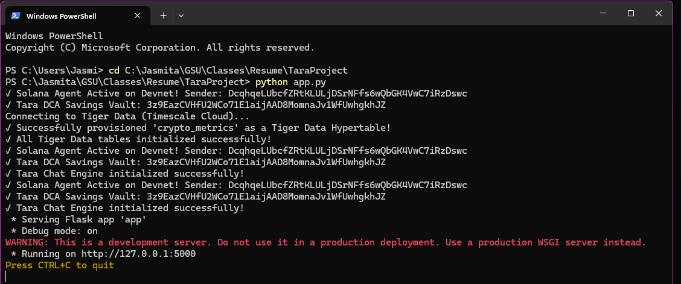Viewport: 681px width, 284px height.
Task: Close the terminal window
Action: [x=659, y=13]
